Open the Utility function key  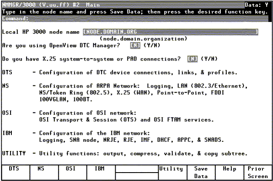click(173, 172)
